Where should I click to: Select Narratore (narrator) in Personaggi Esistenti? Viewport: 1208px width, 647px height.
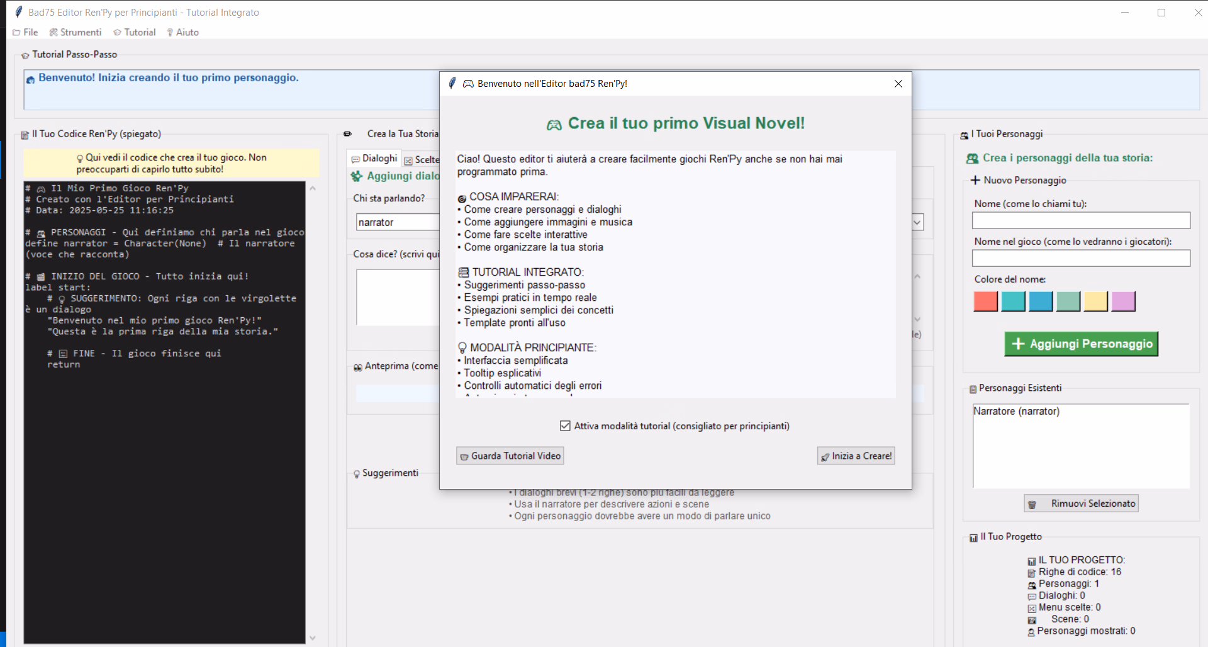tap(1016, 411)
